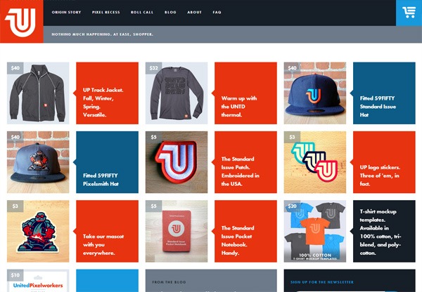Open the Fitted 59FIFTY Pixelsmith Hat tile
This screenshot has height=292, width=422.
point(107,162)
